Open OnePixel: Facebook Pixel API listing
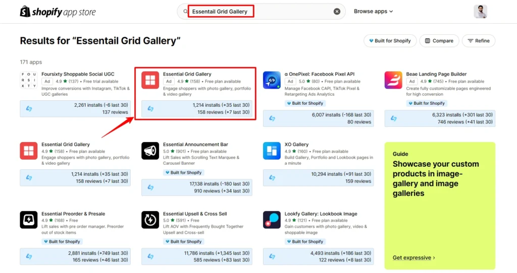This screenshot has height=273, width=517. pos(319,74)
